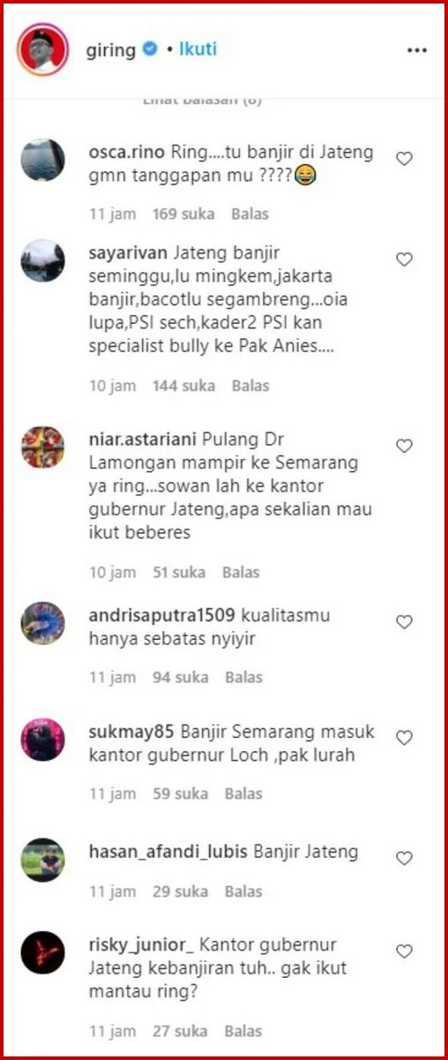Viewport: 448px width, 1060px height.
Task: Tap heart on andrisaputra1509's comment
Action: pyautogui.click(x=404, y=622)
